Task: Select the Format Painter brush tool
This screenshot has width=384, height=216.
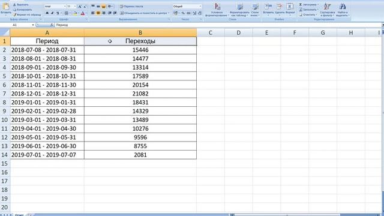Action: pos(27,14)
